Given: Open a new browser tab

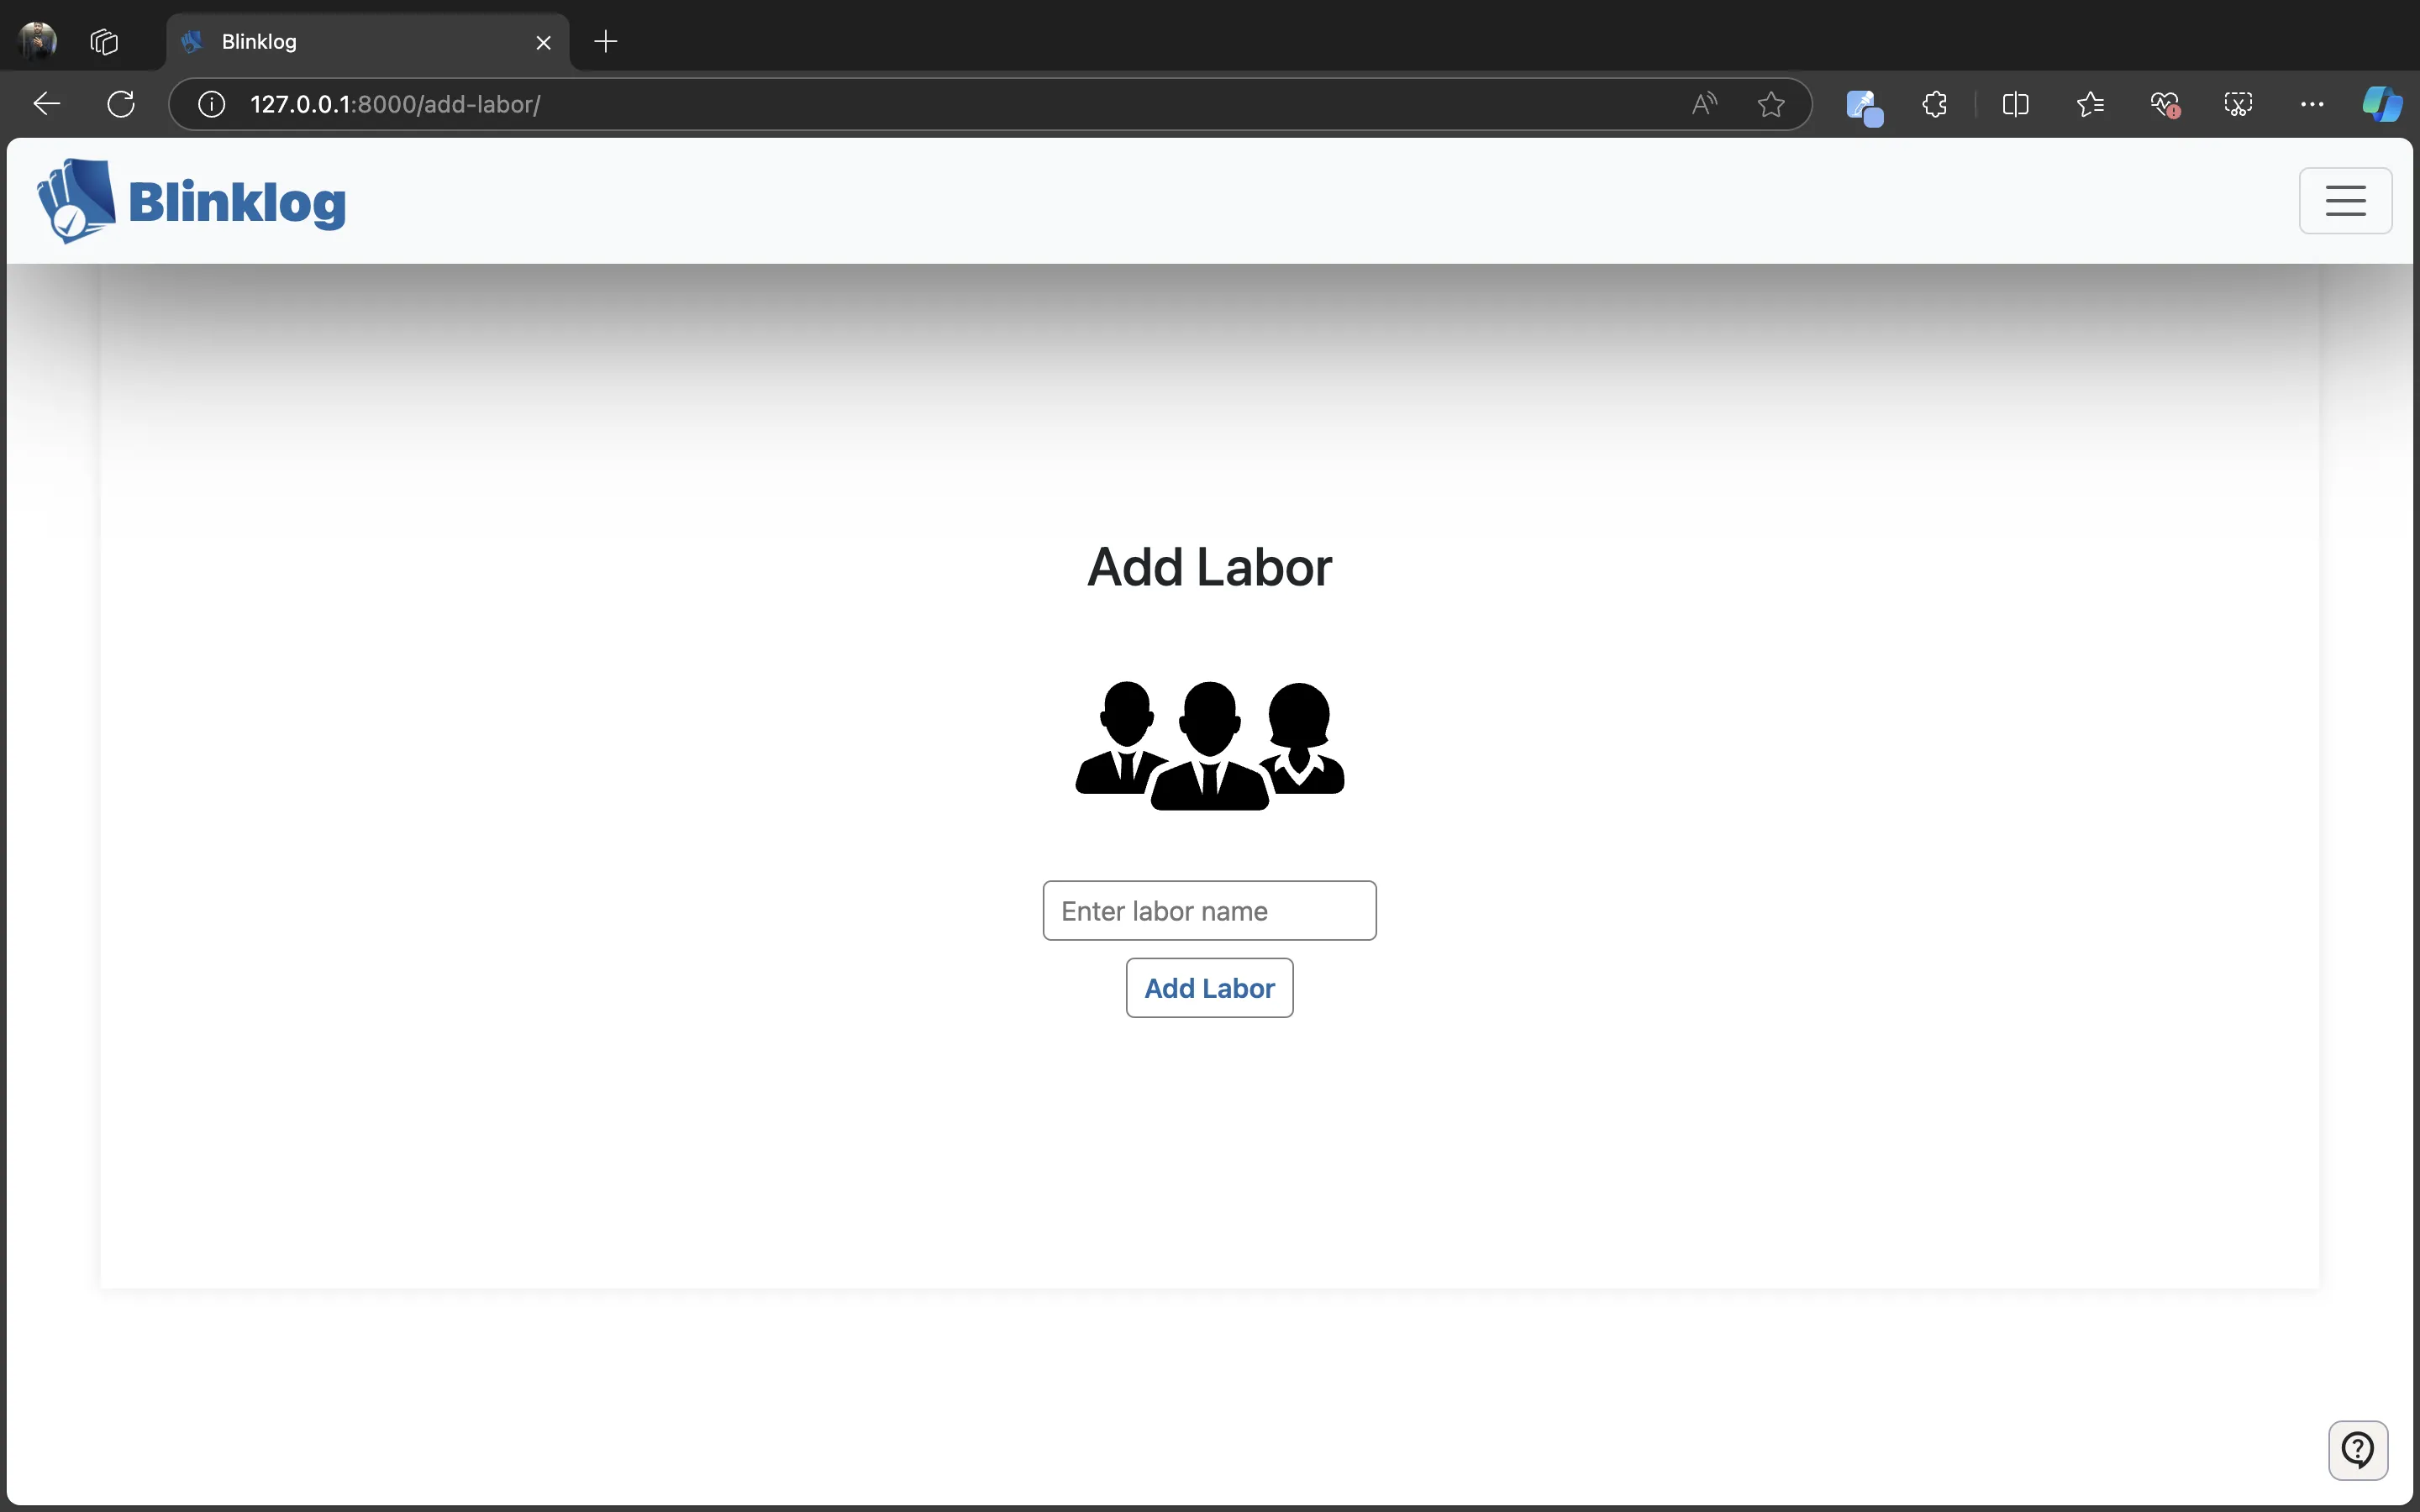Looking at the screenshot, I should pos(606,41).
